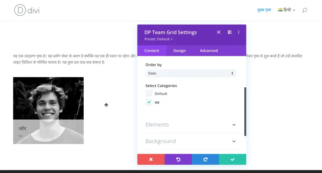
Task: Discard changes with the red X button
Action: pos(151,159)
